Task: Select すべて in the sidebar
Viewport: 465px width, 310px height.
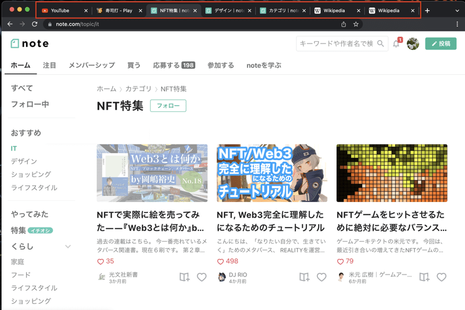Action: tap(22, 88)
